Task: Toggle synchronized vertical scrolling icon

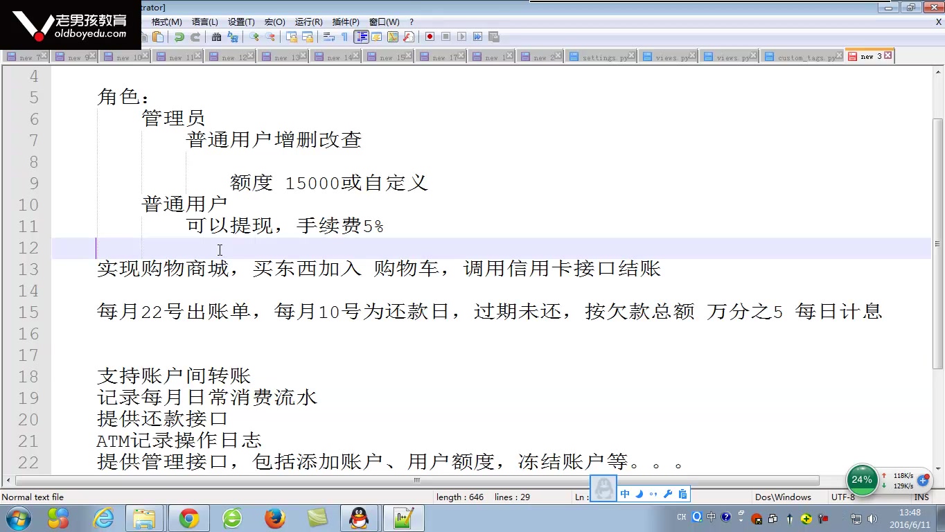Action: pos(292,37)
